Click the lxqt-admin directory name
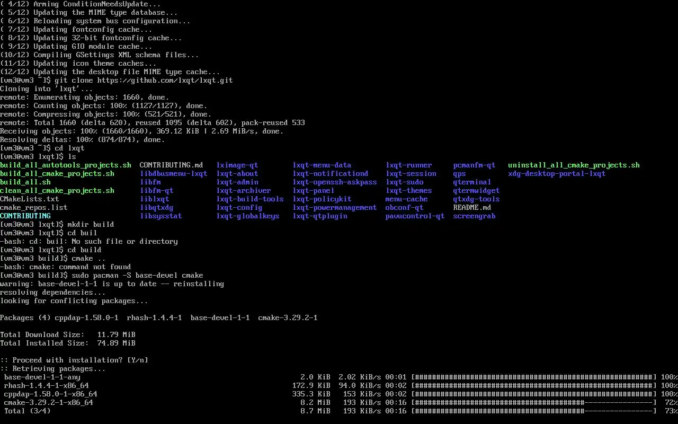This screenshot has height=424, width=678. (x=237, y=182)
